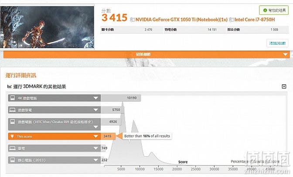
Task: Click the laptop icon in the 5750 score row
Action: (13, 110)
